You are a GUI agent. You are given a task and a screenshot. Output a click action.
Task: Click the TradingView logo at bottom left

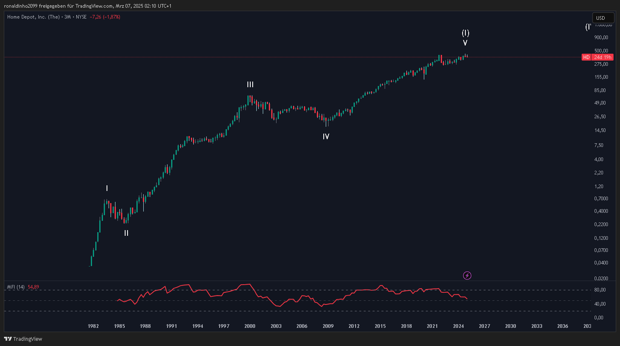(x=23, y=339)
